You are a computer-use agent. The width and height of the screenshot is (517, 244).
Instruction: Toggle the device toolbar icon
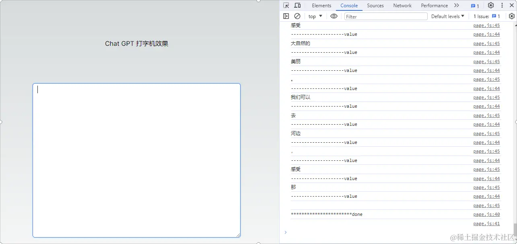pos(297,6)
